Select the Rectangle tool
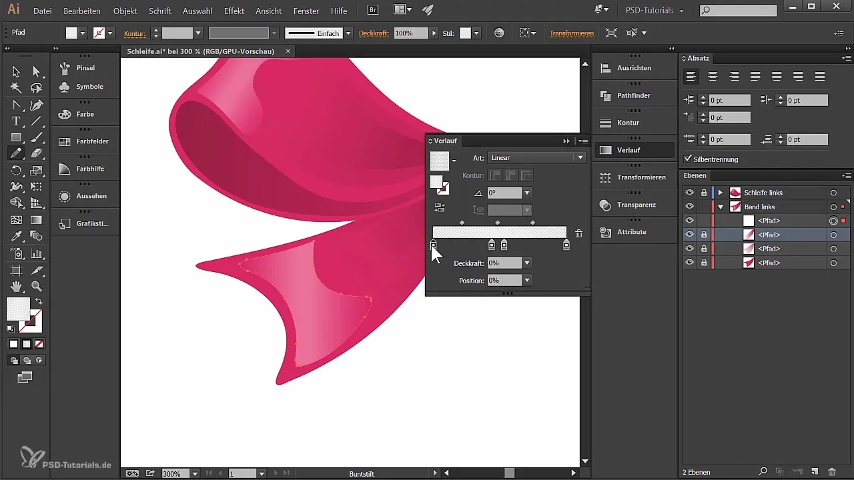This screenshot has width=854, height=480. pyautogui.click(x=16, y=137)
